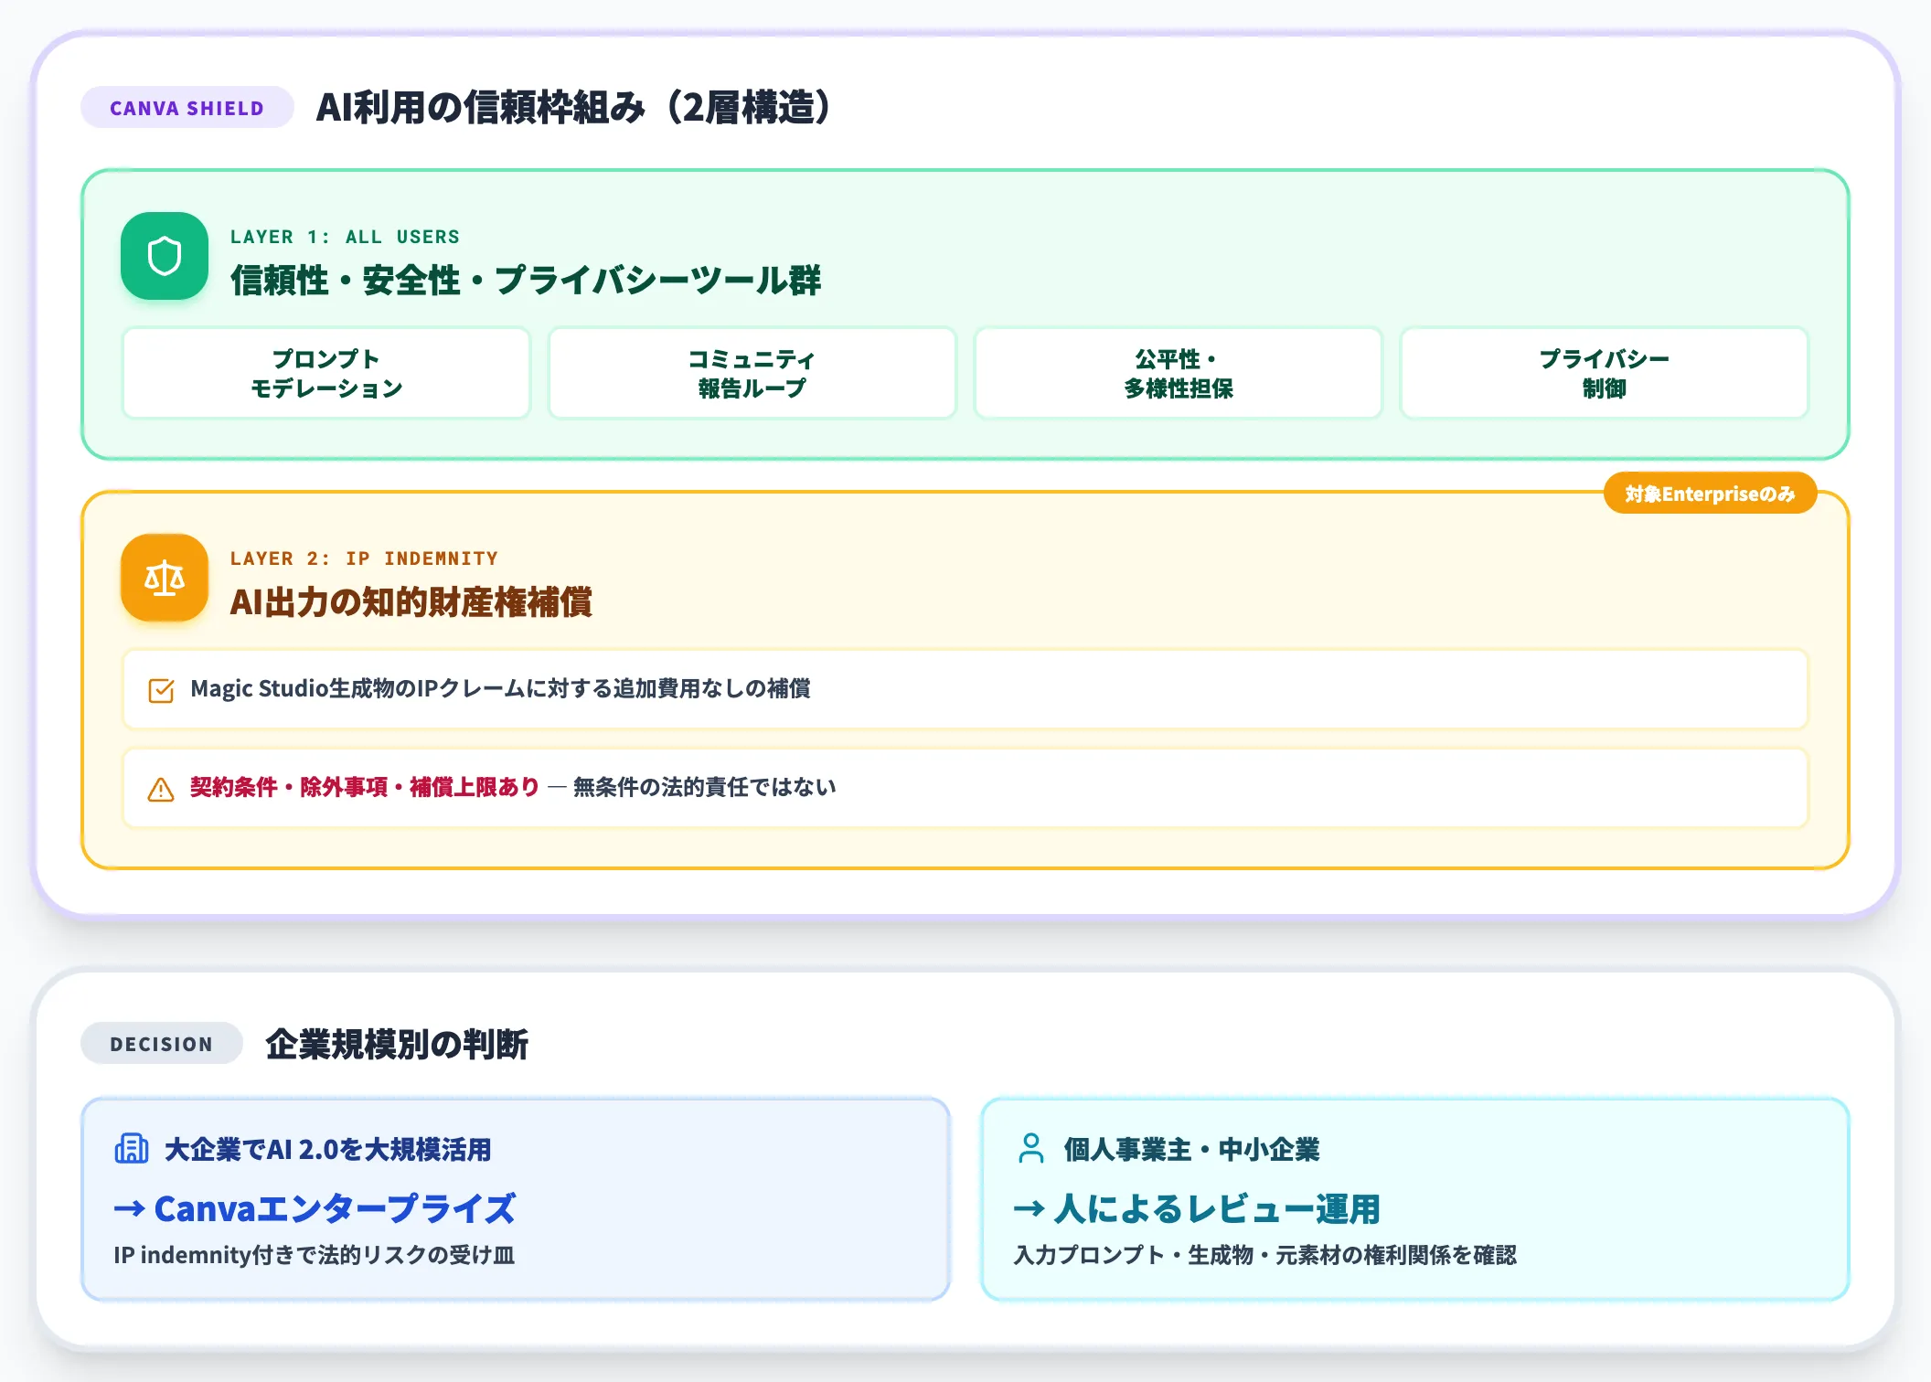
Task: Open the プライバシー 制御 card
Action: point(1604,373)
